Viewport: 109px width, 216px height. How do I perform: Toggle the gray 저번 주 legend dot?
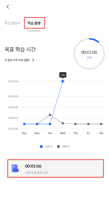click(x=58, y=147)
